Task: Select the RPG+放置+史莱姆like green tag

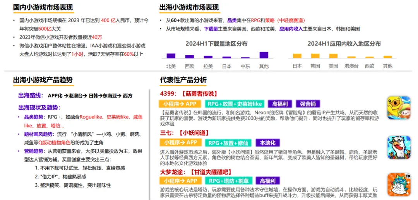Action: point(235,104)
